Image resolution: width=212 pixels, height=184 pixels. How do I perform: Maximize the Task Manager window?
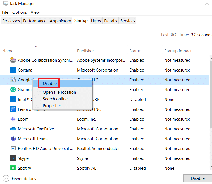[190, 3]
